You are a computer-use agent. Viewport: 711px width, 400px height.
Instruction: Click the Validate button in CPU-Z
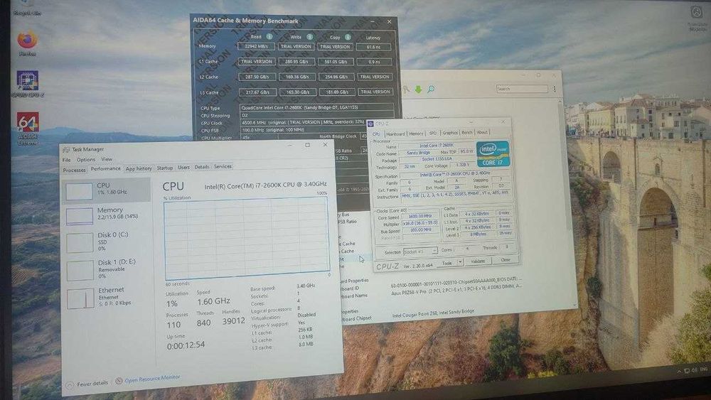(x=478, y=261)
